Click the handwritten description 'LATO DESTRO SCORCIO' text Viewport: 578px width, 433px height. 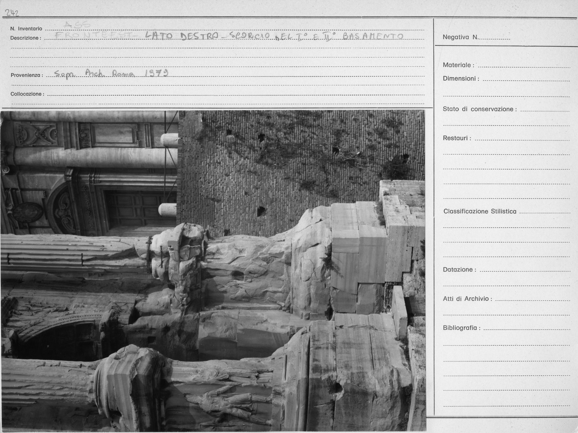(208, 36)
